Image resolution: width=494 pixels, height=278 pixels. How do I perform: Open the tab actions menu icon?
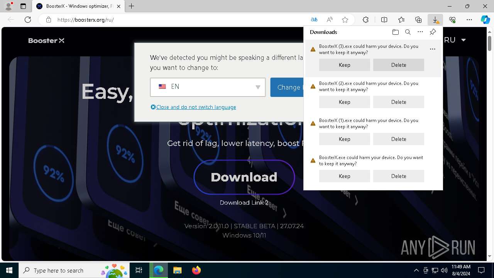click(x=23, y=6)
